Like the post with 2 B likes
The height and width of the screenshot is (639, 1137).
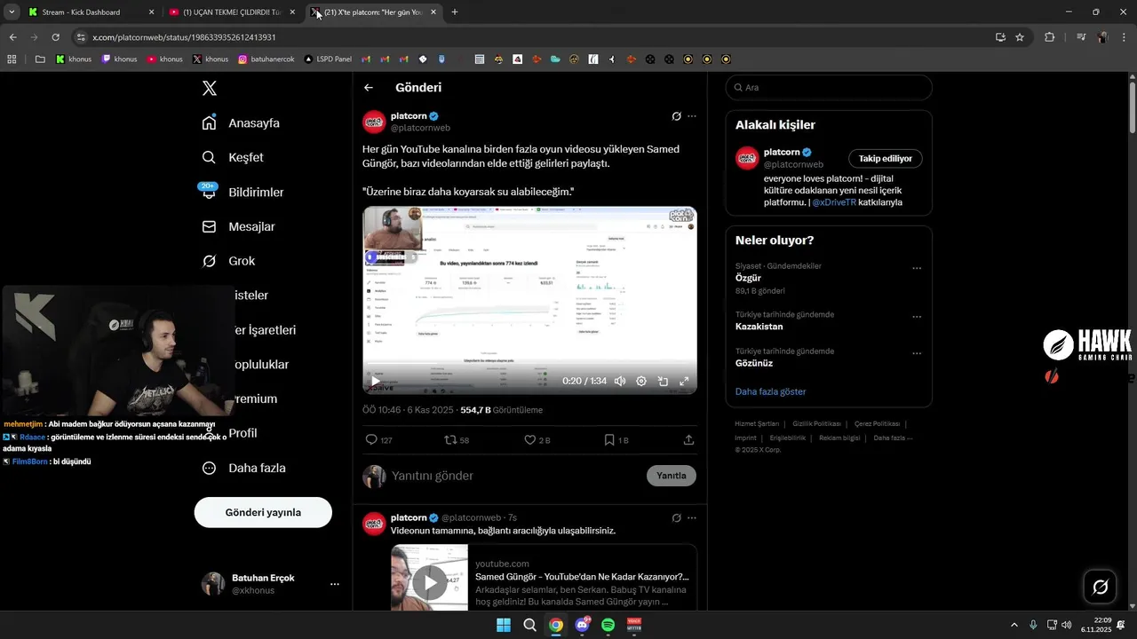click(x=530, y=439)
